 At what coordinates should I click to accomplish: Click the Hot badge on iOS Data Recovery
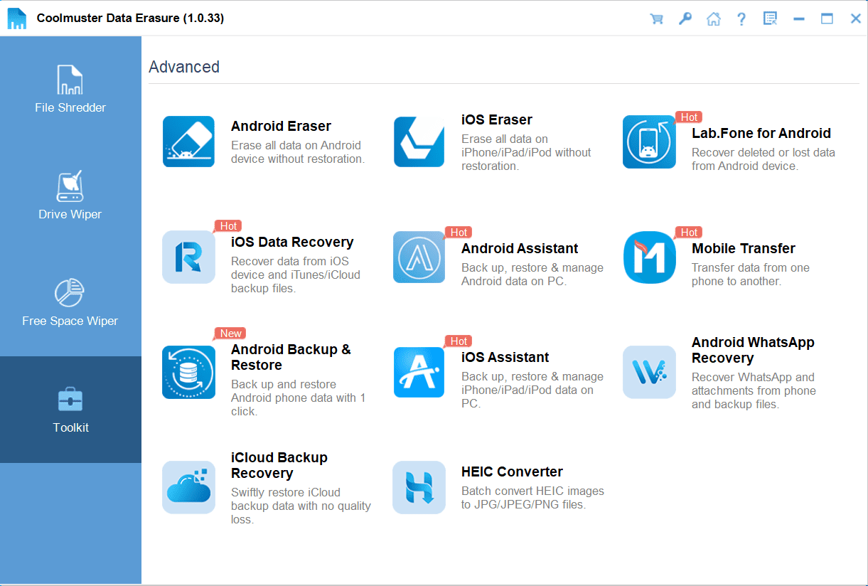(228, 226)
